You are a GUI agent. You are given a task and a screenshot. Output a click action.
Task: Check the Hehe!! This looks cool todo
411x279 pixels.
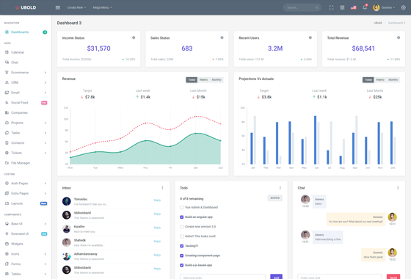(182, 236)
